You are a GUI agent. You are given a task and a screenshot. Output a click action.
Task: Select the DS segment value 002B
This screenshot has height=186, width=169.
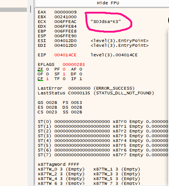click(77, 107)
